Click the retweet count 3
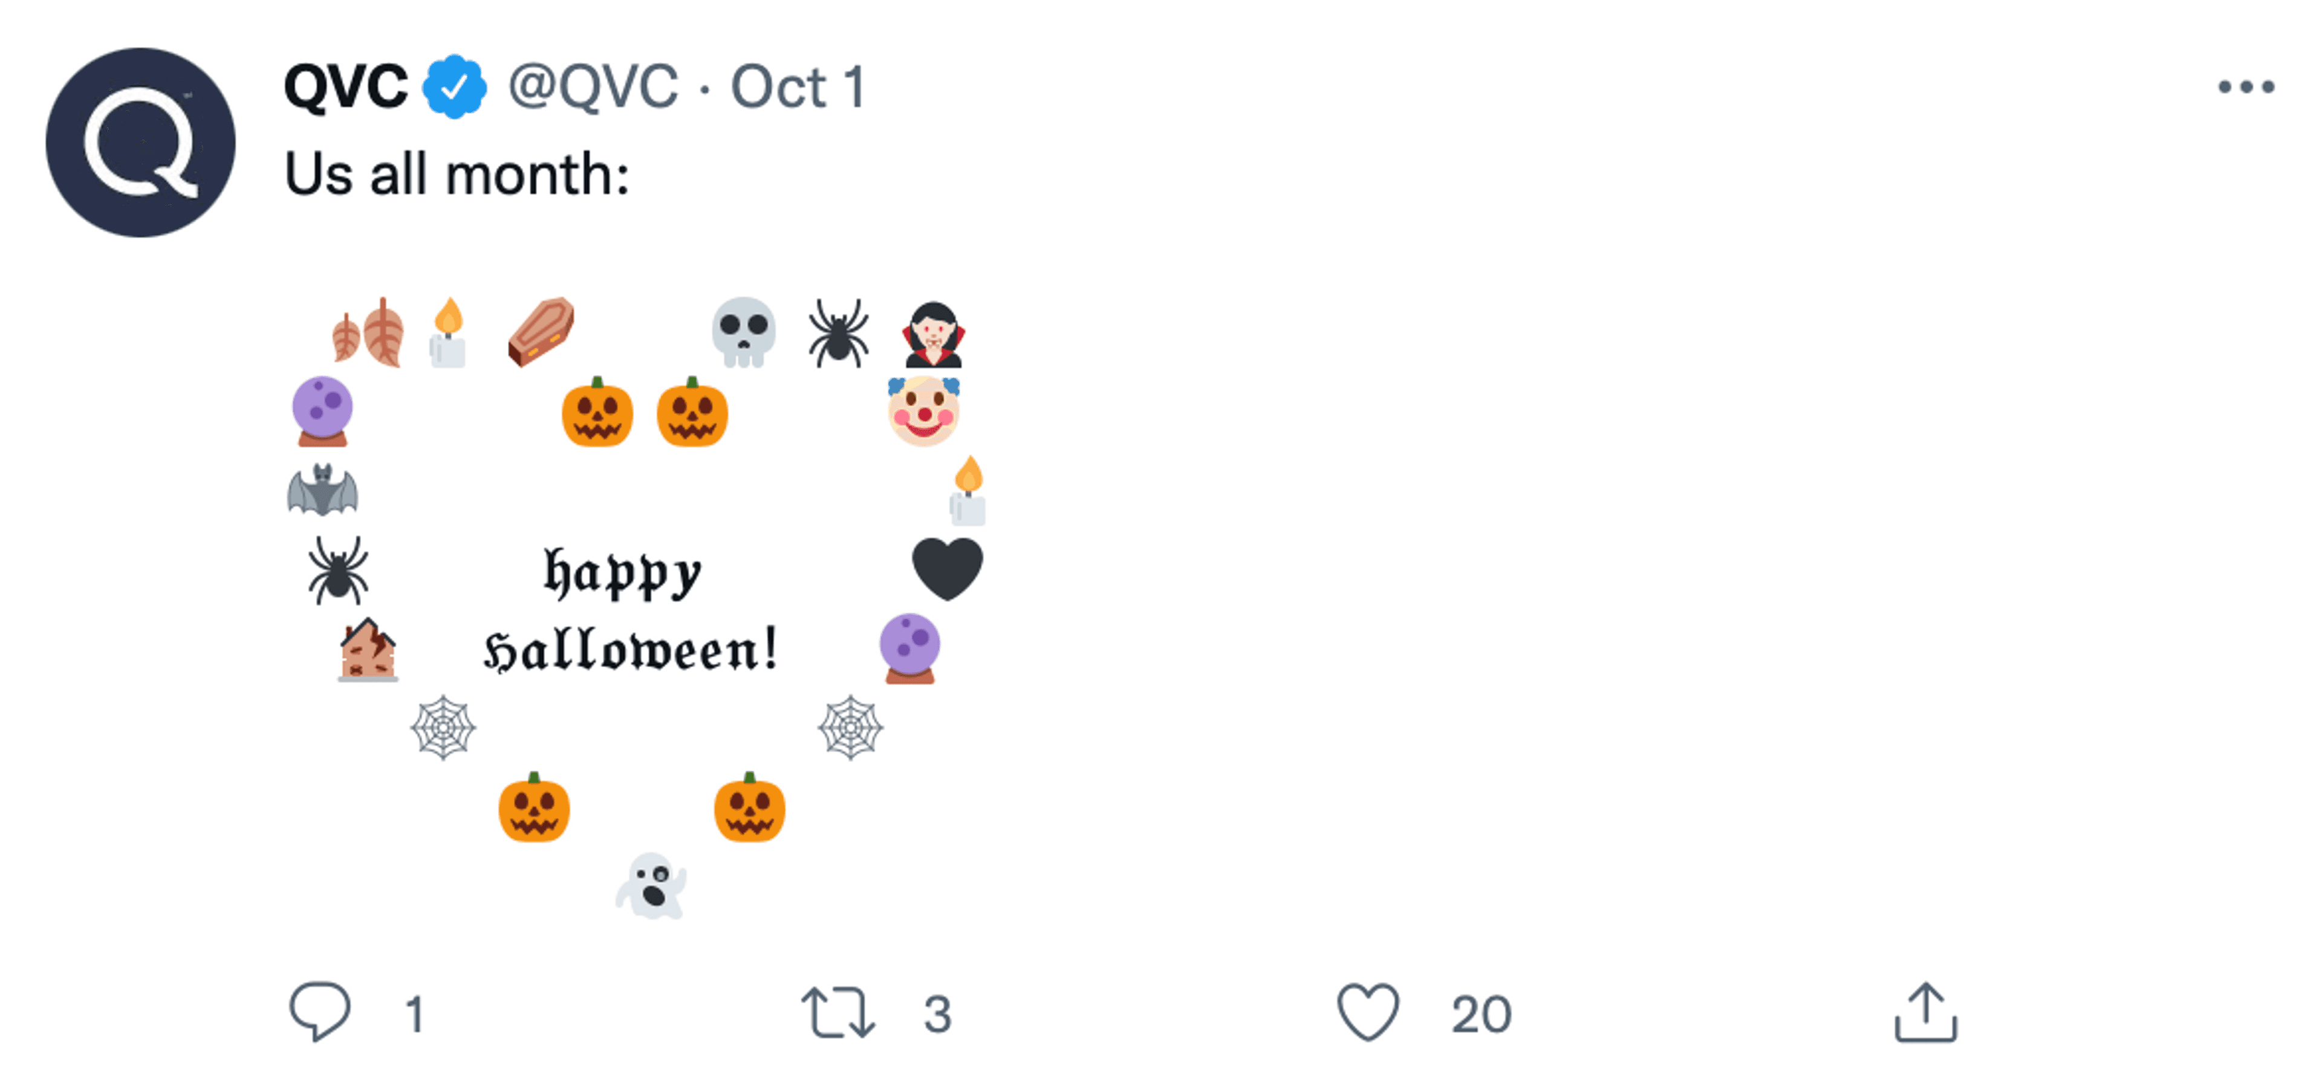 (937, 1015)
